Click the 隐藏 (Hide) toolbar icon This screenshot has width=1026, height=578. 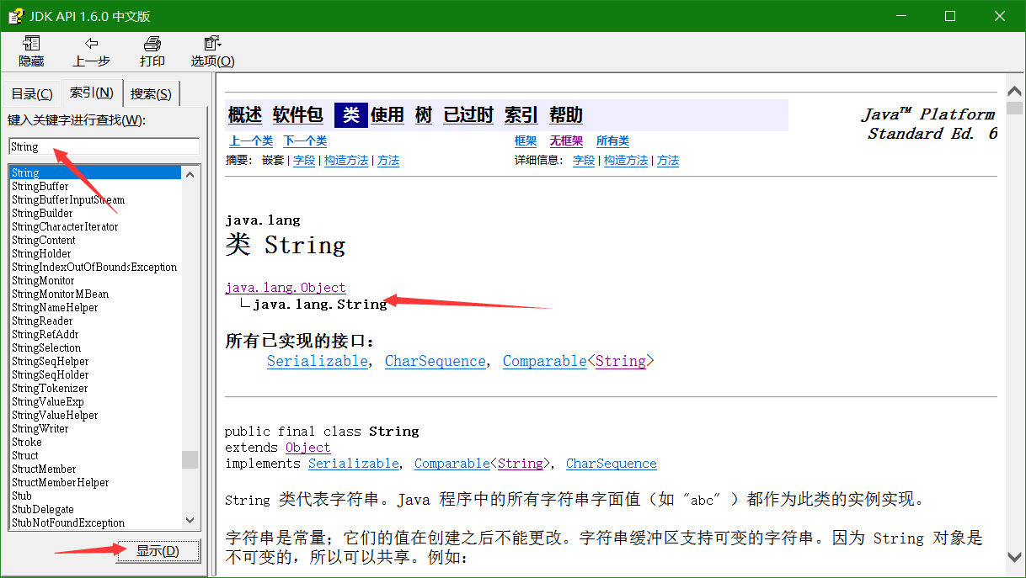click(x=30, y=49)
